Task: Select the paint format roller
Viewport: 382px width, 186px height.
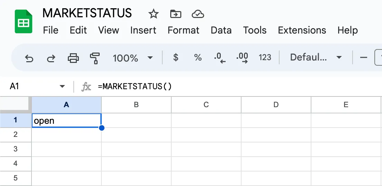Action: pyautogui.click(x=95, y=58)
